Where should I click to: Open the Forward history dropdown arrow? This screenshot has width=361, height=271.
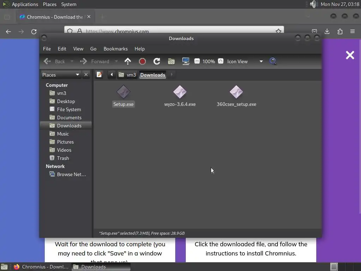[116, 61]
